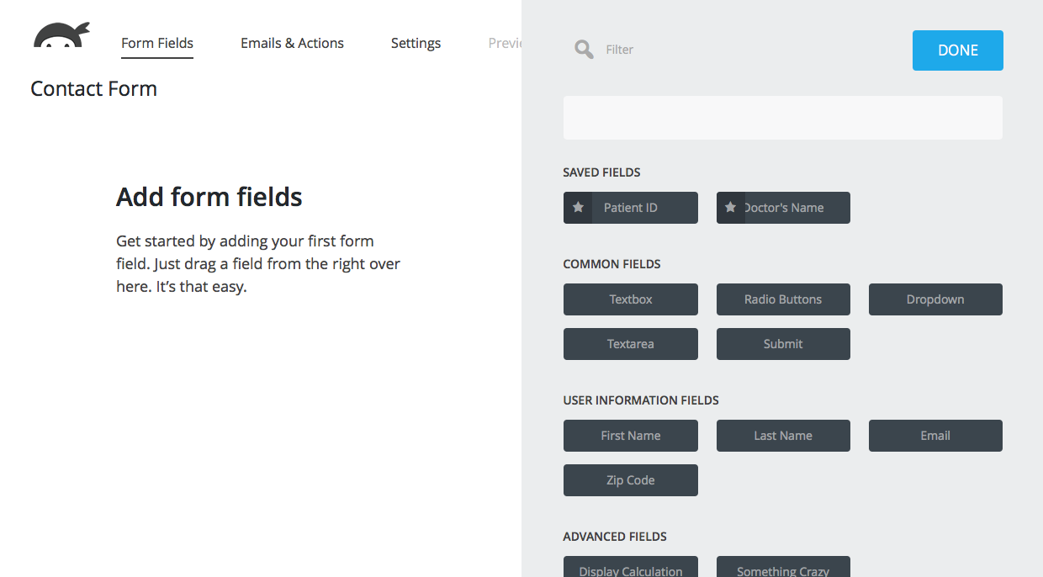Add a Textbox field

point(630,299)
